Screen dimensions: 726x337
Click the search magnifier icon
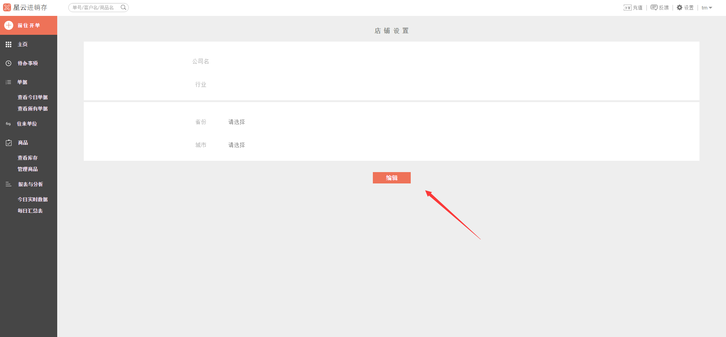(123, 8)
